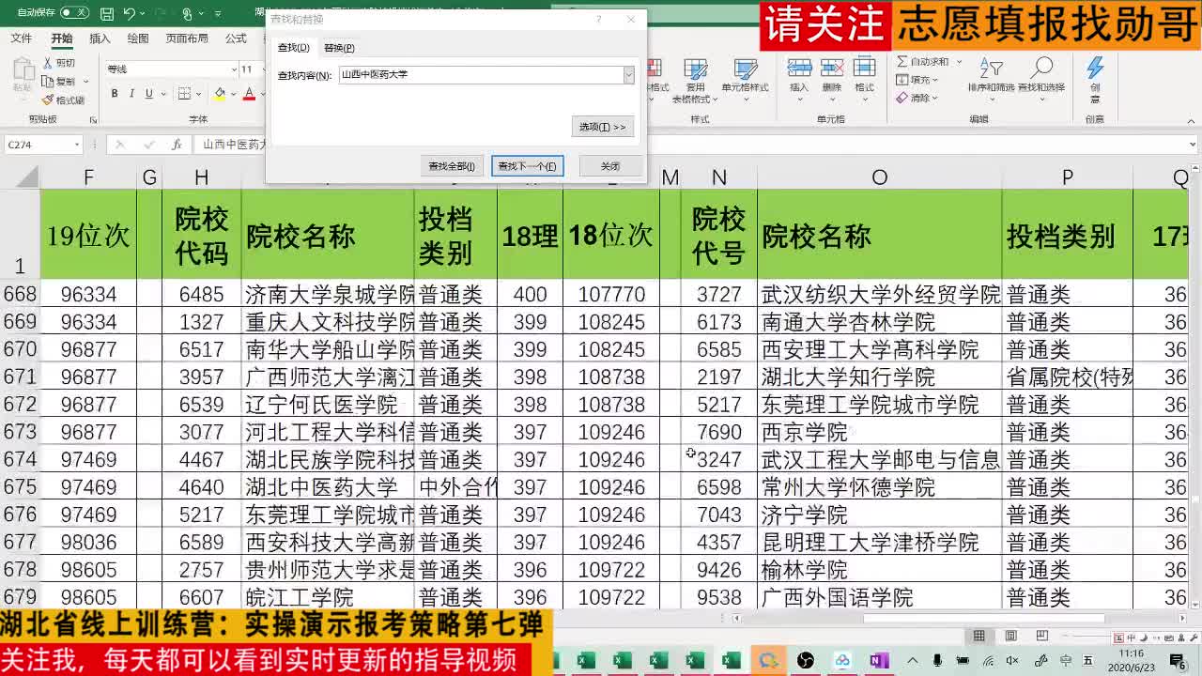1202x676 pixels.
Task: Click the Find All button
Action: click(x=452, y=166)
